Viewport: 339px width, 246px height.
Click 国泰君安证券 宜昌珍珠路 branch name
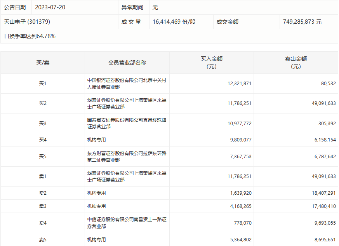(x=127, y=123)
